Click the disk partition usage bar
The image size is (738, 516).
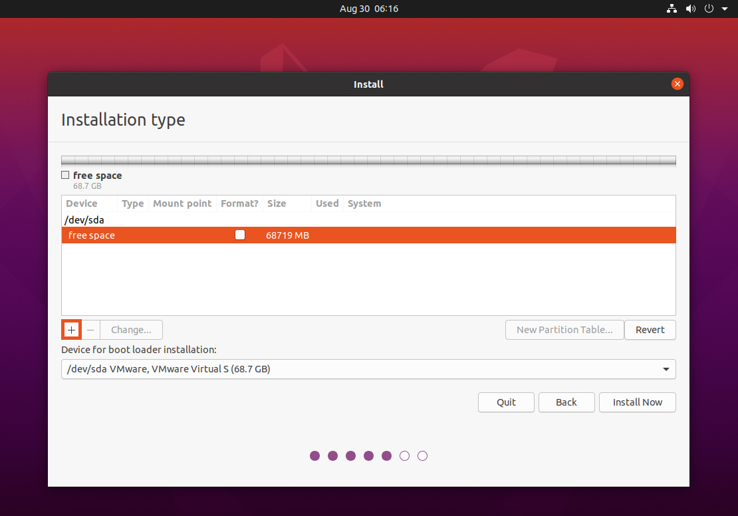coord(368,160)
